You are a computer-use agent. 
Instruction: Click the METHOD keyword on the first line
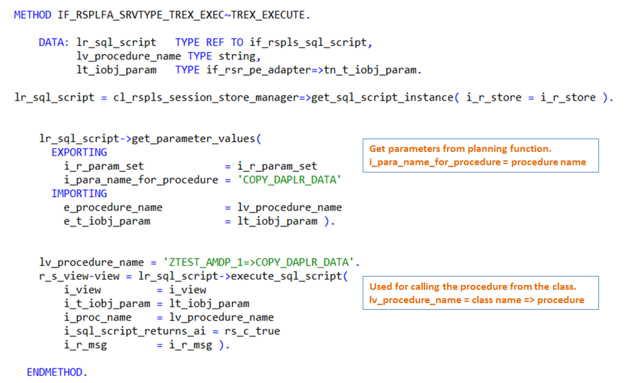(x=32, y=15)
